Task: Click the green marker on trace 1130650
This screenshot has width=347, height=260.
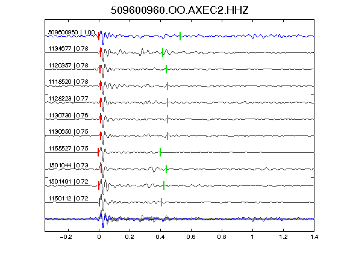Action: pos(167,136)
